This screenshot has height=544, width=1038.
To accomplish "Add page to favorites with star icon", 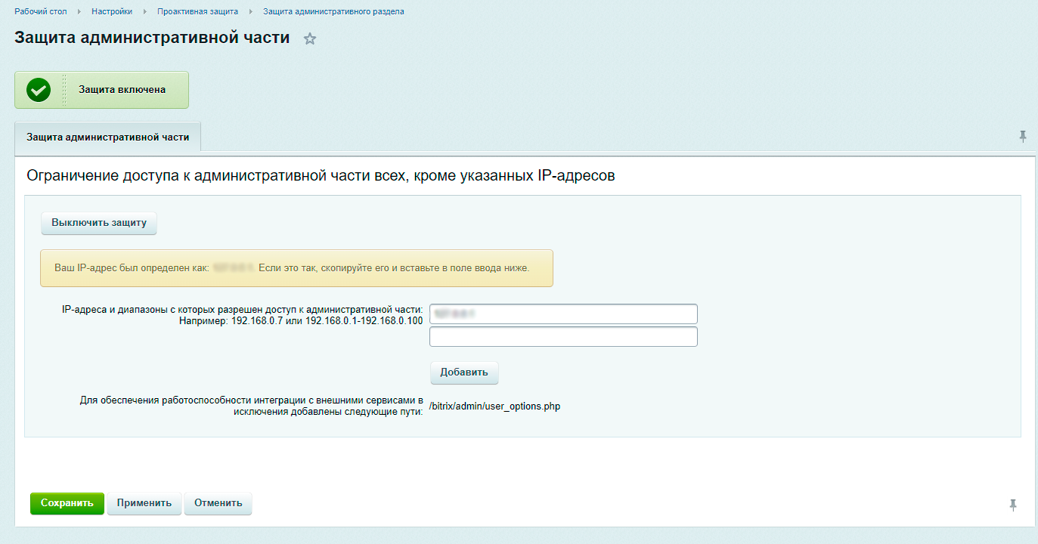I will pyautogui.click(x=309, y=39).
